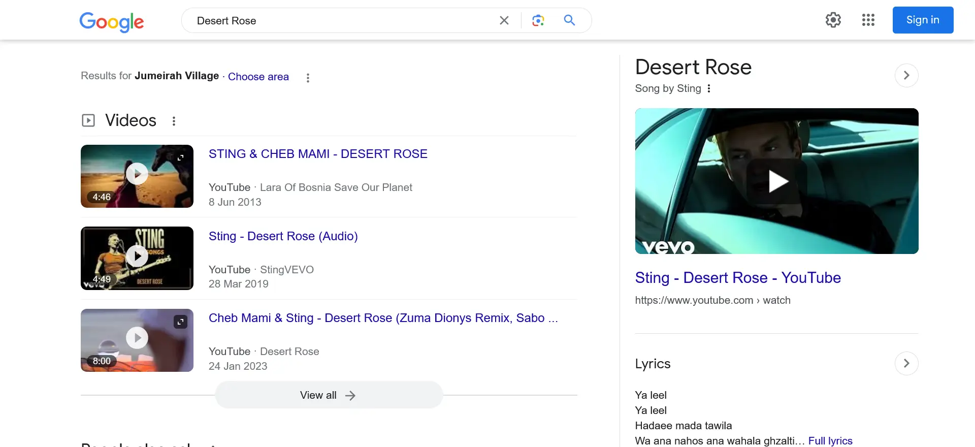Image resolution: width=975 pixels, height=447 pixels.
Task: Open the three-dot menu by Song by Sting
Action: tap(708, 88)
